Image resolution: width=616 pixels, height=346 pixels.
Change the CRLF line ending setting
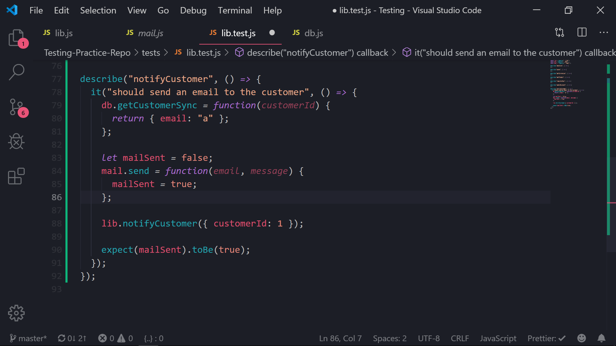tap(459, 338)
